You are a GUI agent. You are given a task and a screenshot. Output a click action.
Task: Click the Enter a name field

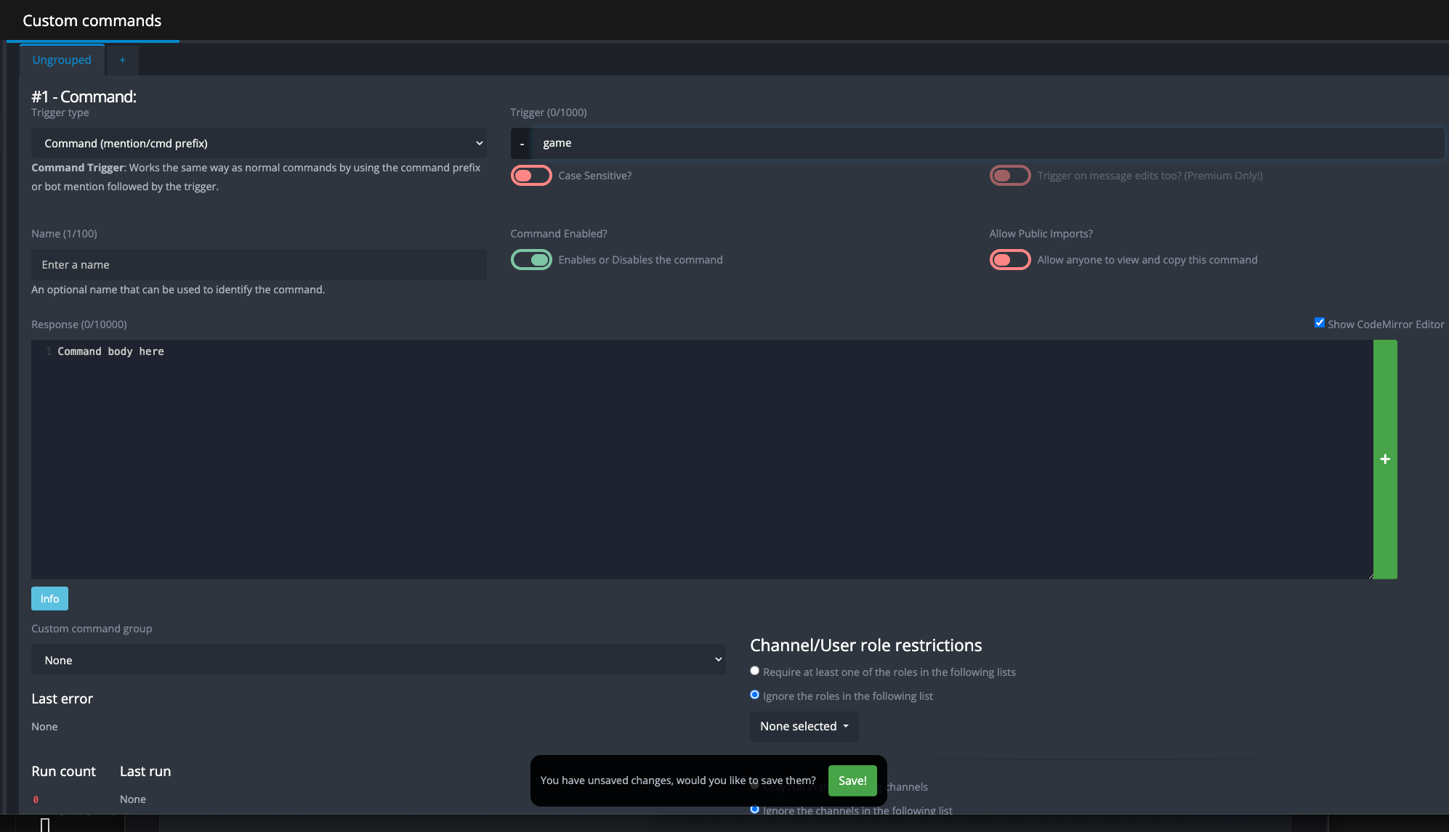[259, 265]
